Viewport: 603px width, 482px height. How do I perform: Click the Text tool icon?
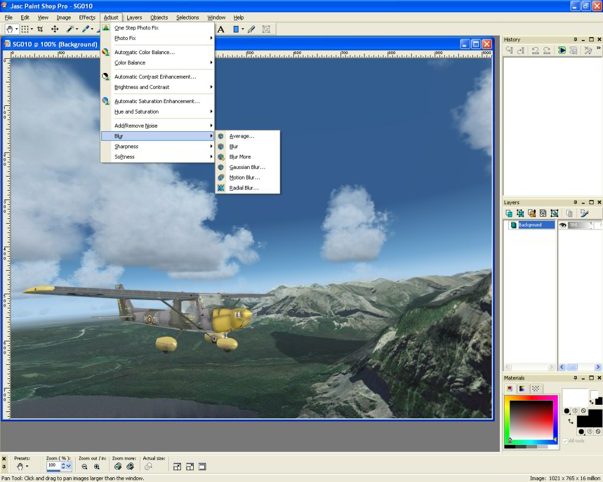[x=221, y=29]
